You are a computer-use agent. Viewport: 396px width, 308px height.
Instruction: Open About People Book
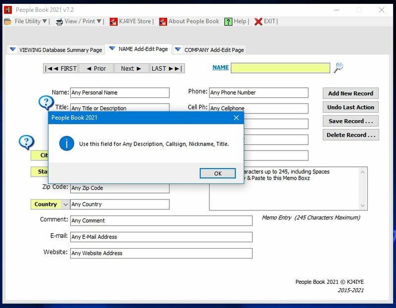194,21
